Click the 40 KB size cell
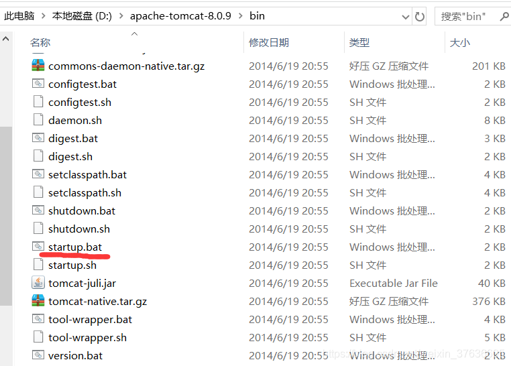This screenshot has width=511, height=366. pyautogui.click(x=492, y=284)
